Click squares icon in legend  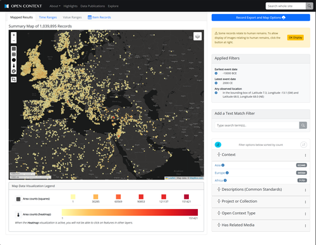tap(18, 199)
